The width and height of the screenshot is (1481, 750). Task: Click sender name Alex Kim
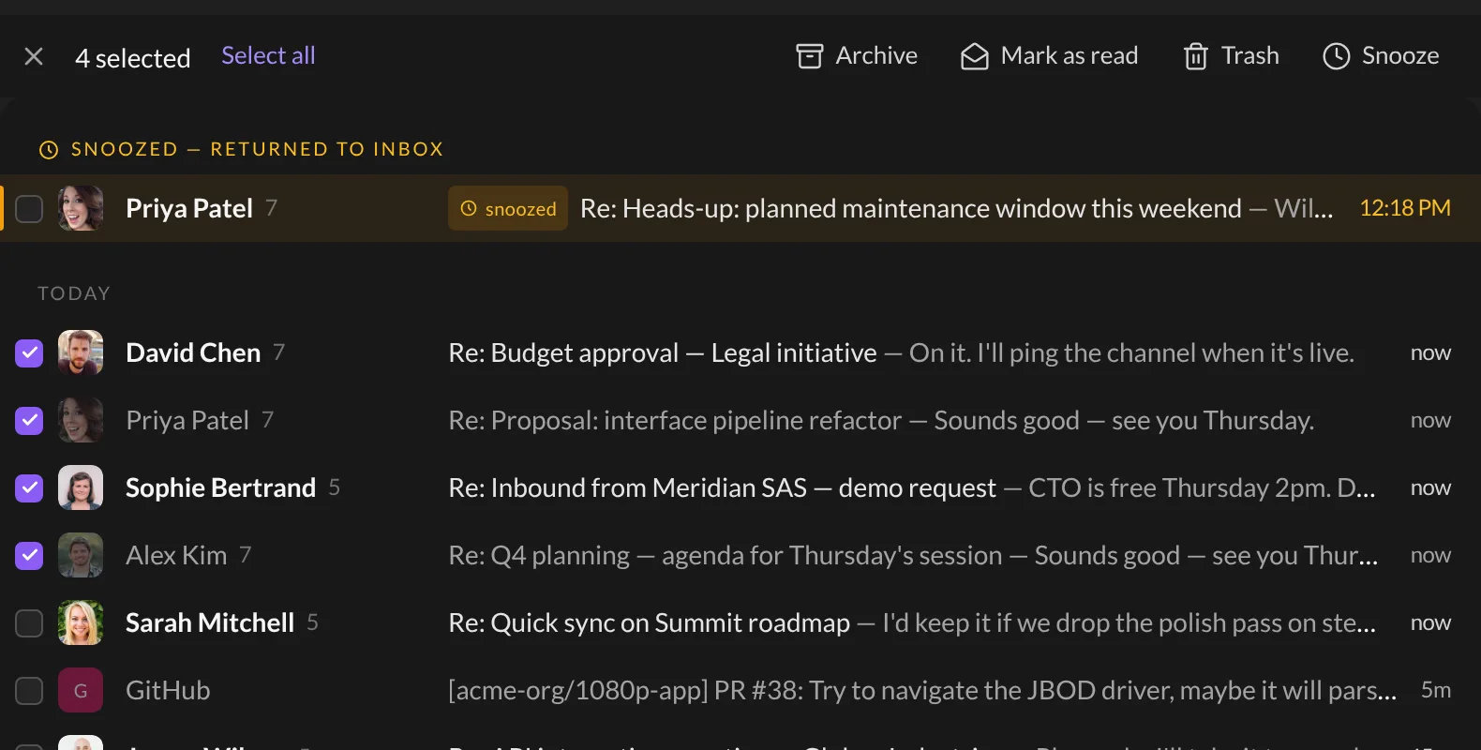coord(176,555)
